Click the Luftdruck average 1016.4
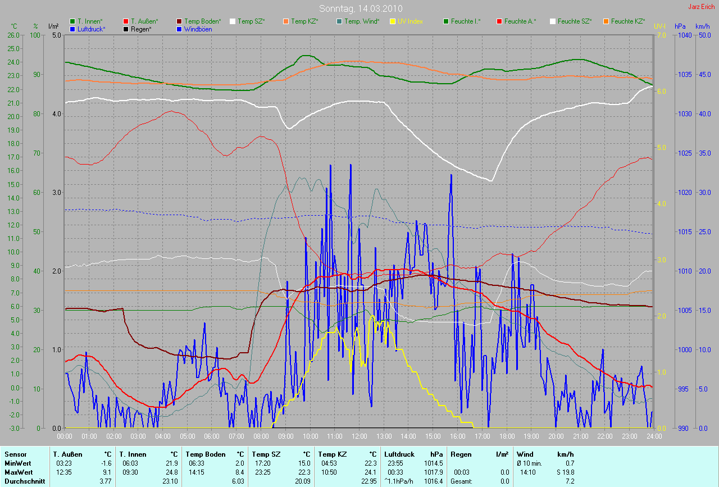The width and height of the screenshot is (719, 487). (x=433, y=481)
